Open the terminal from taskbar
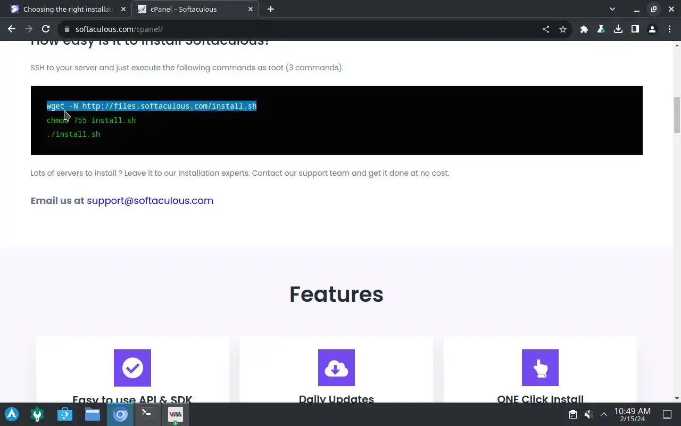Image resolution: width=681 pixels, height=426 pixels. [x=147, y=414]
